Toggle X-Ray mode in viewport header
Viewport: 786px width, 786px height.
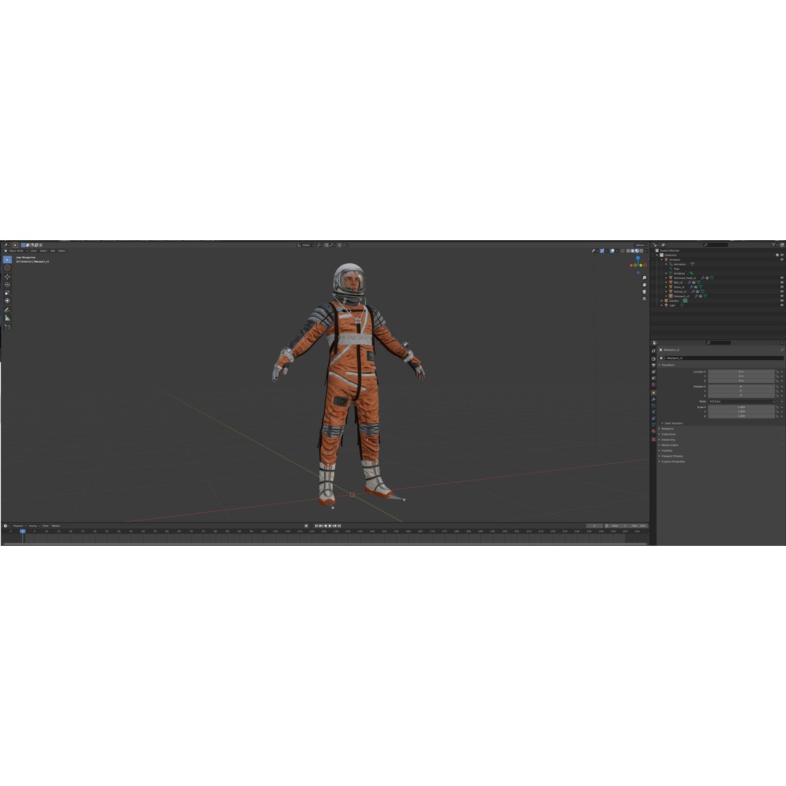[x=622, y=250]
